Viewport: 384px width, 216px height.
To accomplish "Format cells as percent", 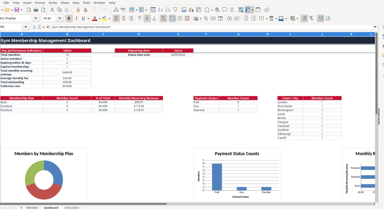I will (206, 19).
